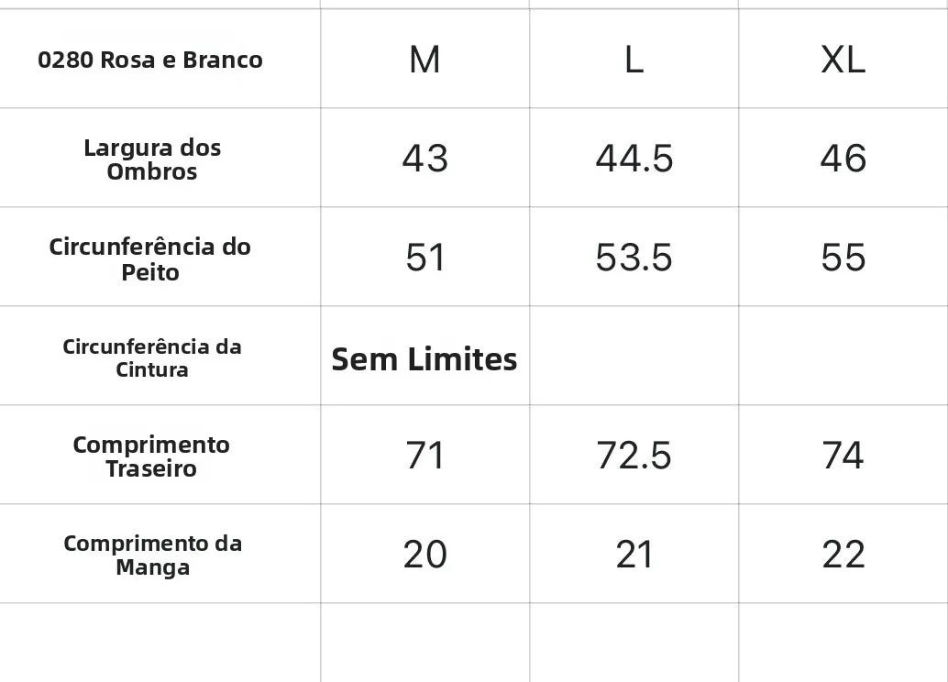This screenshot has width=948, height=682.
Task: Click shoulder width value 46
Action: pyautogui.click(x=843, y=159)
